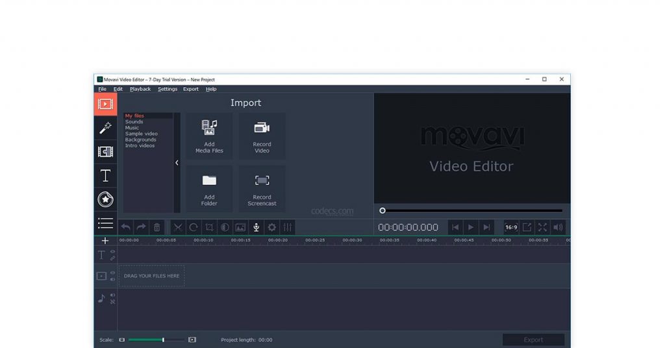665x348 pixels.
Task: Open the Titles T tab
Action: [x=106, y=175]
